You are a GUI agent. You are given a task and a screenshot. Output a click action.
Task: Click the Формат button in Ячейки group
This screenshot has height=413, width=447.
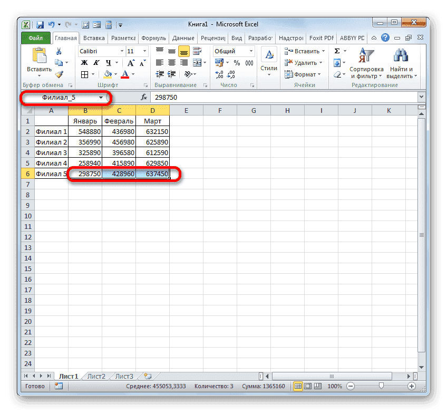[x=304, y=74]
